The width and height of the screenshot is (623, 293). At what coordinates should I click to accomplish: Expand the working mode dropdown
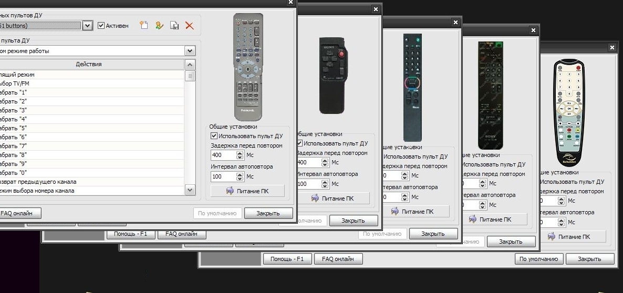pyautogui.click(x=190, y=51)
